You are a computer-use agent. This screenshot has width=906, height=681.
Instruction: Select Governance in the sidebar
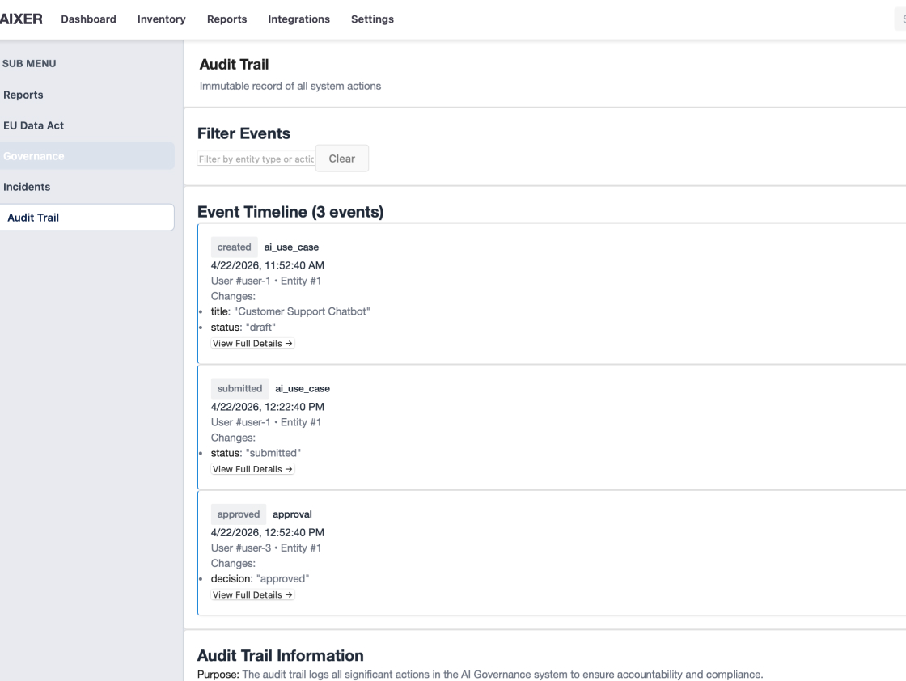[32, 156]
